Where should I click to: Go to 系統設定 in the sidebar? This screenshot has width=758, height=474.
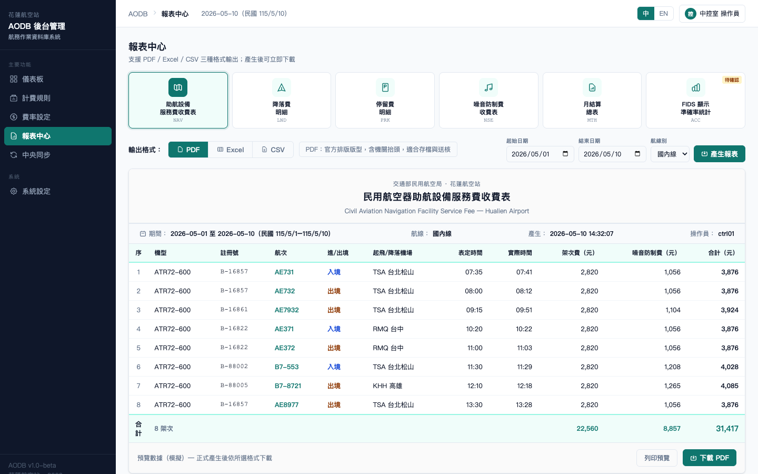pos(58,191)
